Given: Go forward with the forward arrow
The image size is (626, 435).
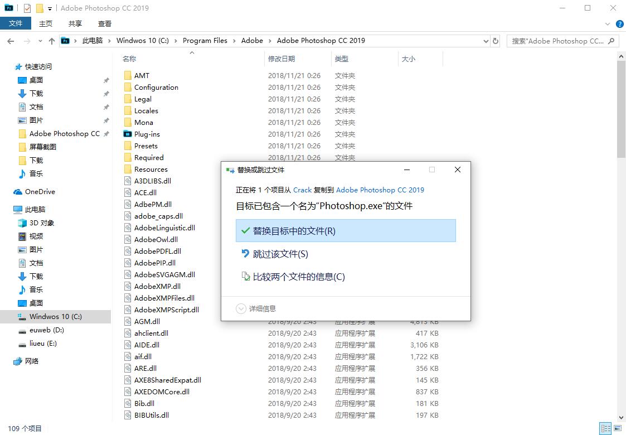Looking at the screenshot, I should point(27,41).
